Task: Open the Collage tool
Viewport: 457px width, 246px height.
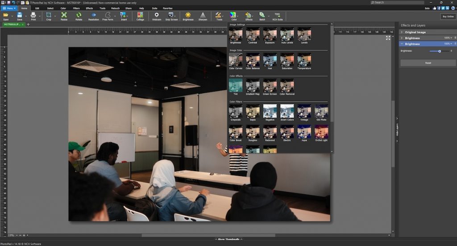Action: tap(140, 16)
